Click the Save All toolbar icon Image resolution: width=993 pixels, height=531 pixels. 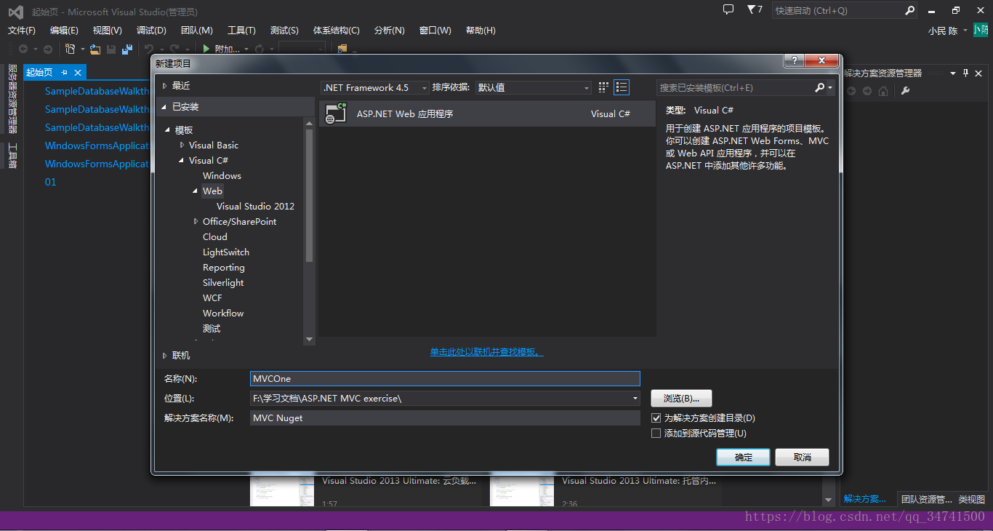coord(127,49)
